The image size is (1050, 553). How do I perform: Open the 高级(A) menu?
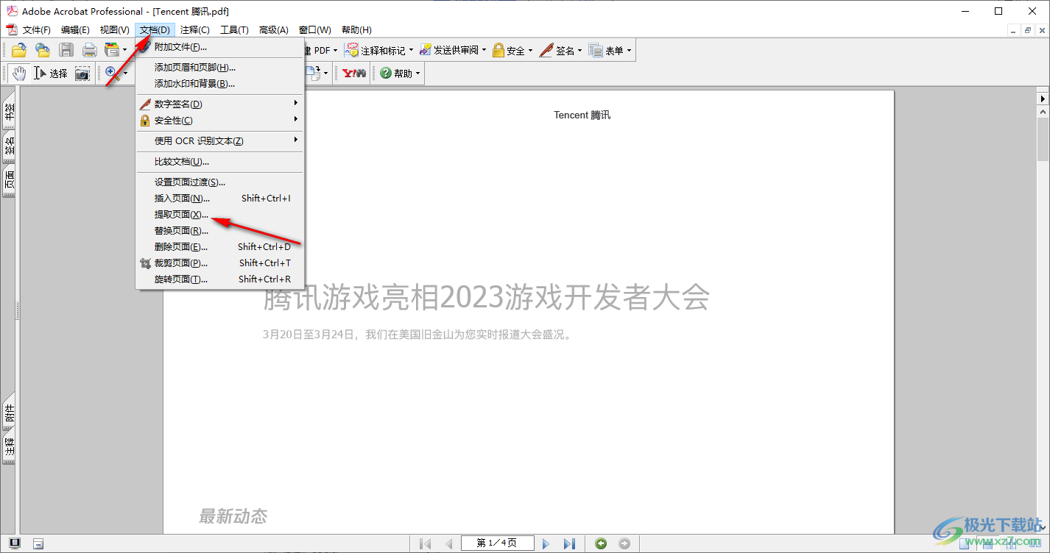tap(273, 30)
